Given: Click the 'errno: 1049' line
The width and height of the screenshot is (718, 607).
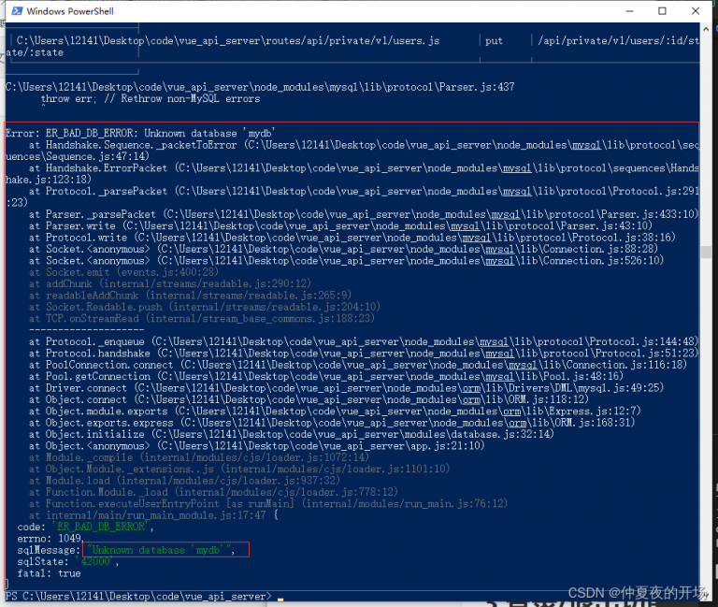Looking at the screenshot, I should (x=50, y=539).
